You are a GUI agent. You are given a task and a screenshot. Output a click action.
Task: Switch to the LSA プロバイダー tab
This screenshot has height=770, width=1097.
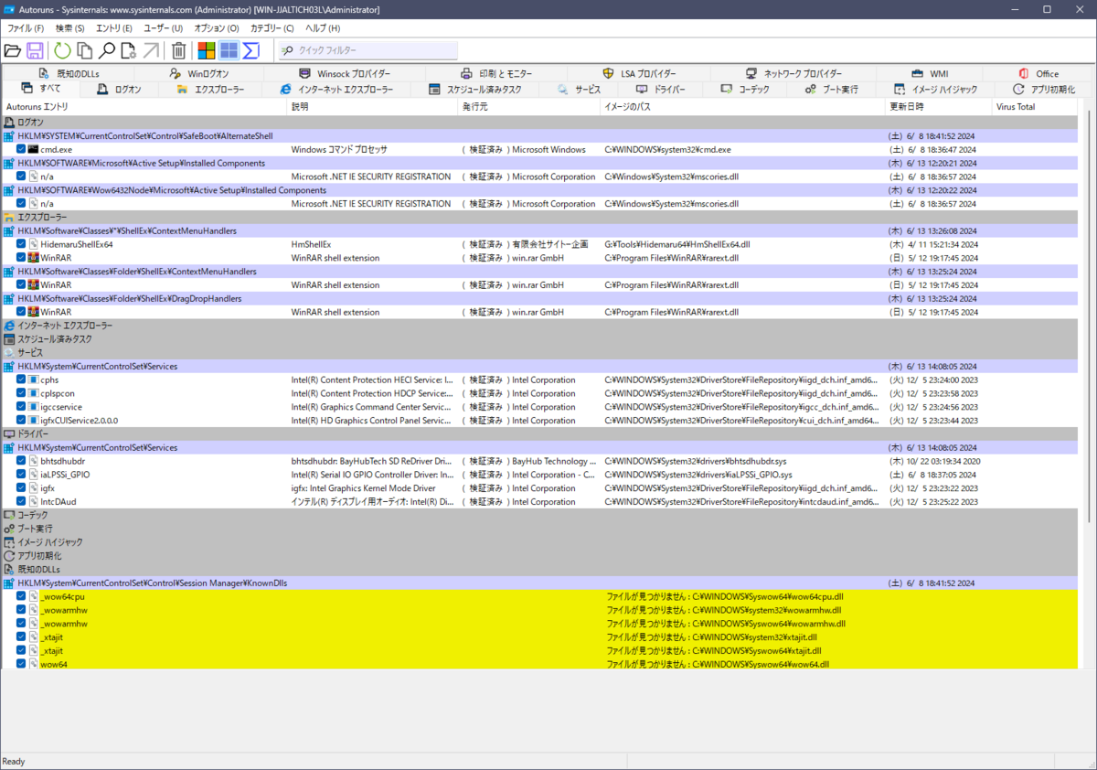tap(640, 73)
